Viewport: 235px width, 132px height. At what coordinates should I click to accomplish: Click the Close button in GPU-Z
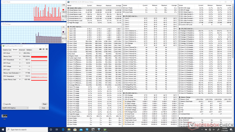pyautogui.click(x=43, y=108)
